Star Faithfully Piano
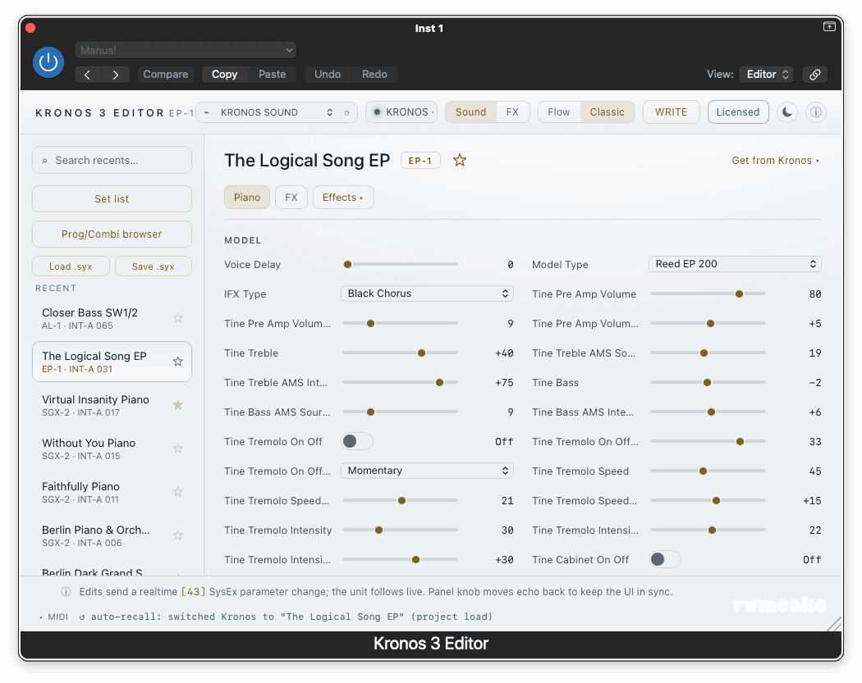 178,491
